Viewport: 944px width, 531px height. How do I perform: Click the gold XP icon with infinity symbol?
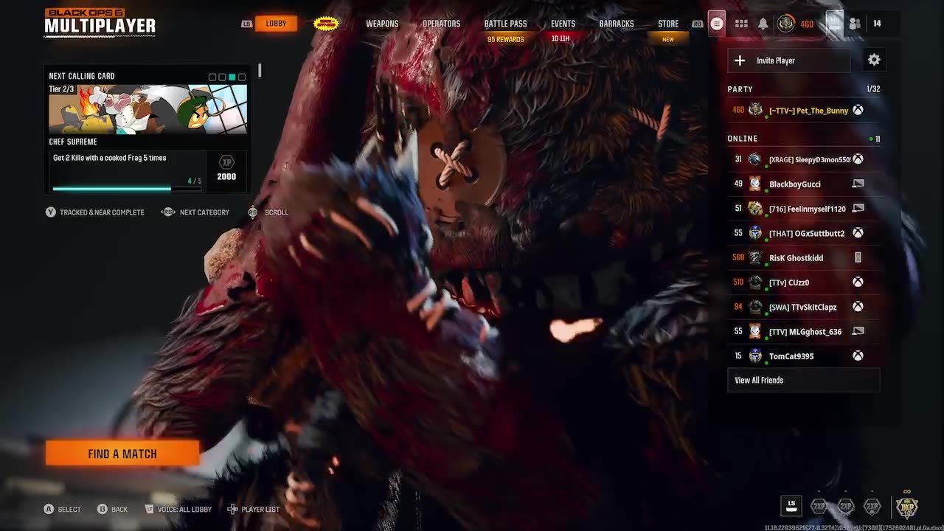(906, 506)
